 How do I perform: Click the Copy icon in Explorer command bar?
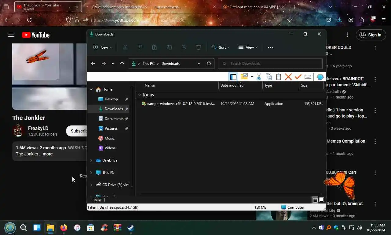pos(140,47)
